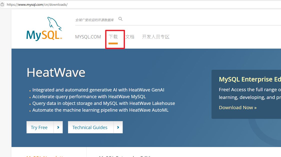
Task: Click the arrow beside Technical Guides
Action: click(118, 127)
